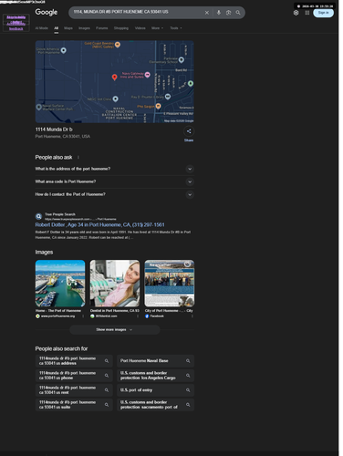
Task: Click search icon beside Port Hueneme Naval Base
Action: pyautogui.click(x=188, y=361)
